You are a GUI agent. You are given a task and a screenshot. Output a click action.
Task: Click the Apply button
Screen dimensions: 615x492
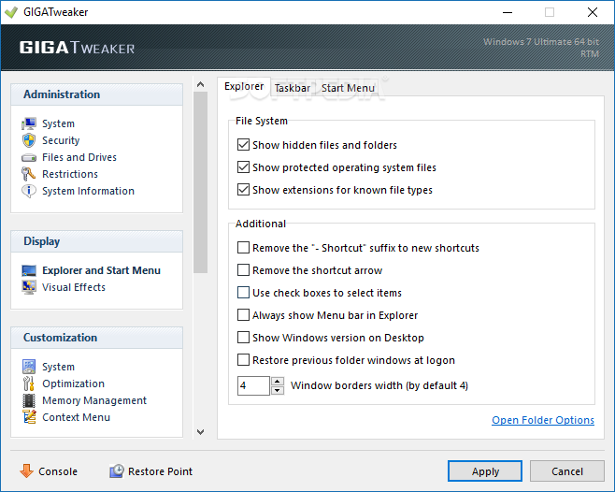pyautogui.click(x=485, y=470)
